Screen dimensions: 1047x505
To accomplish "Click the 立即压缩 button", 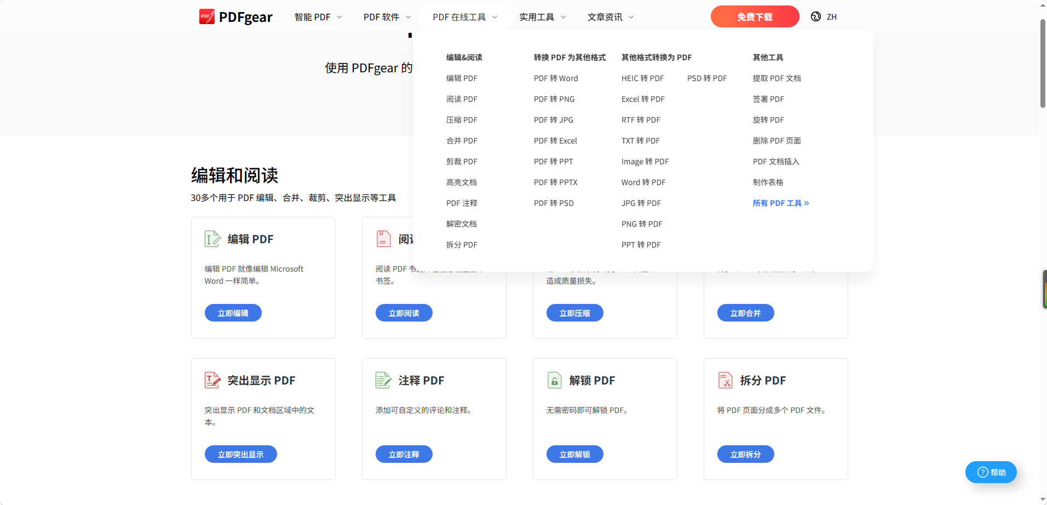I will click(x=574, y=313).
